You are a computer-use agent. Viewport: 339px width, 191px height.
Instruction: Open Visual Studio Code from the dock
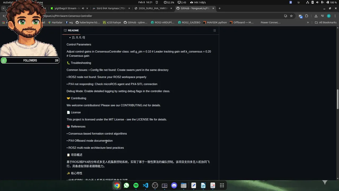tap(145, 185)
